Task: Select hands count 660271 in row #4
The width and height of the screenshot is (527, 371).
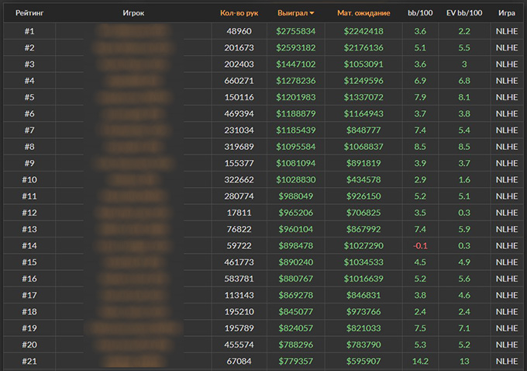Action: click(x=239, y=81)
